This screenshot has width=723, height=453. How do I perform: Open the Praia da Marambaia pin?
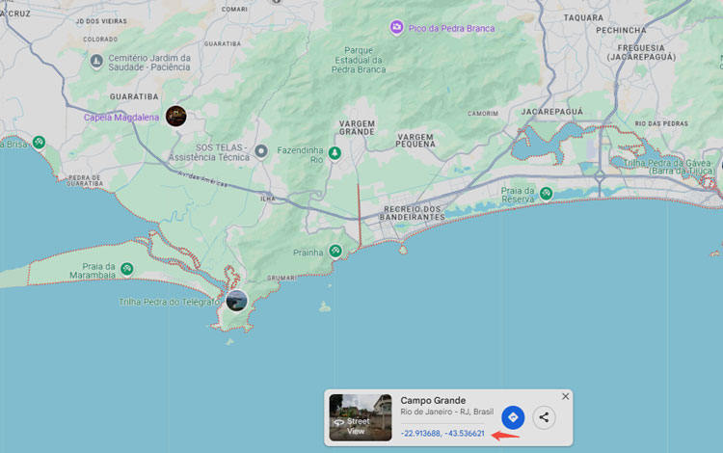pos(127,268)
